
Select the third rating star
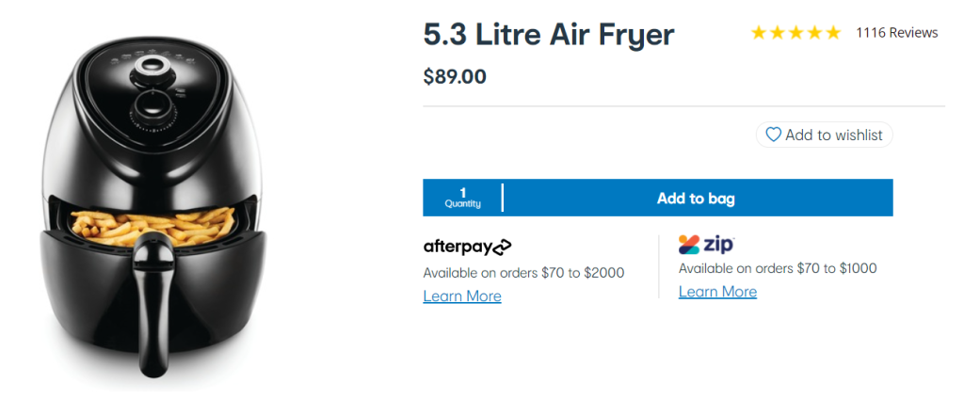pyautogui.click(x=795, y=33)
